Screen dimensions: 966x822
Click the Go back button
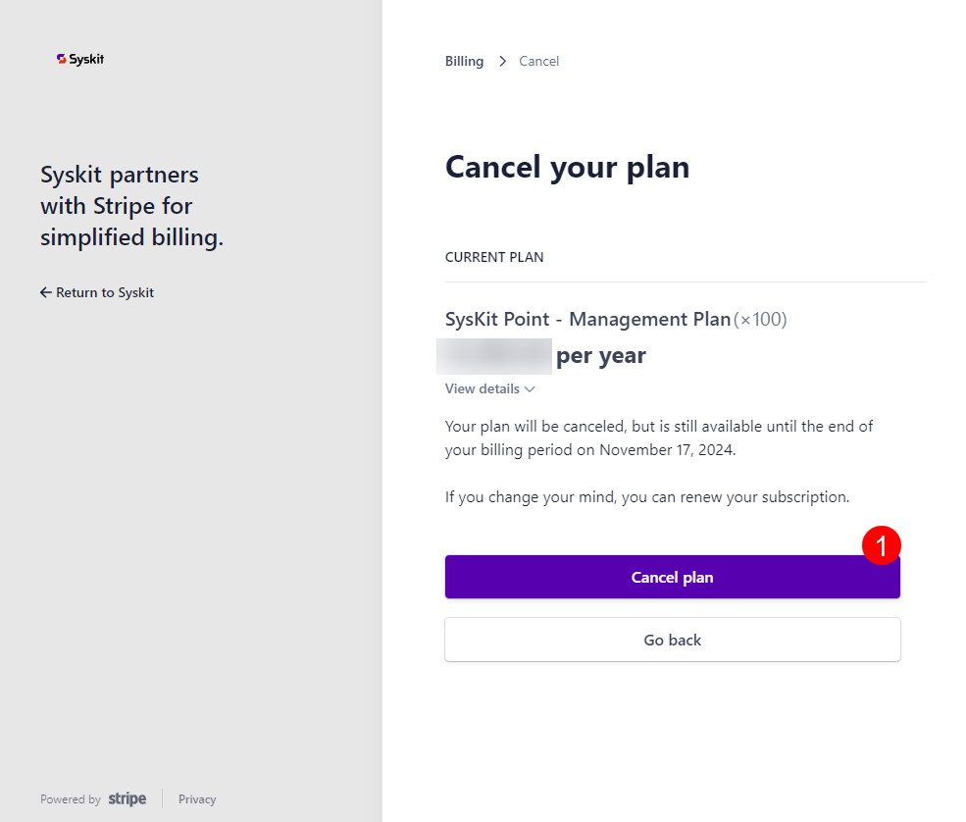click(x=672, y=640)
